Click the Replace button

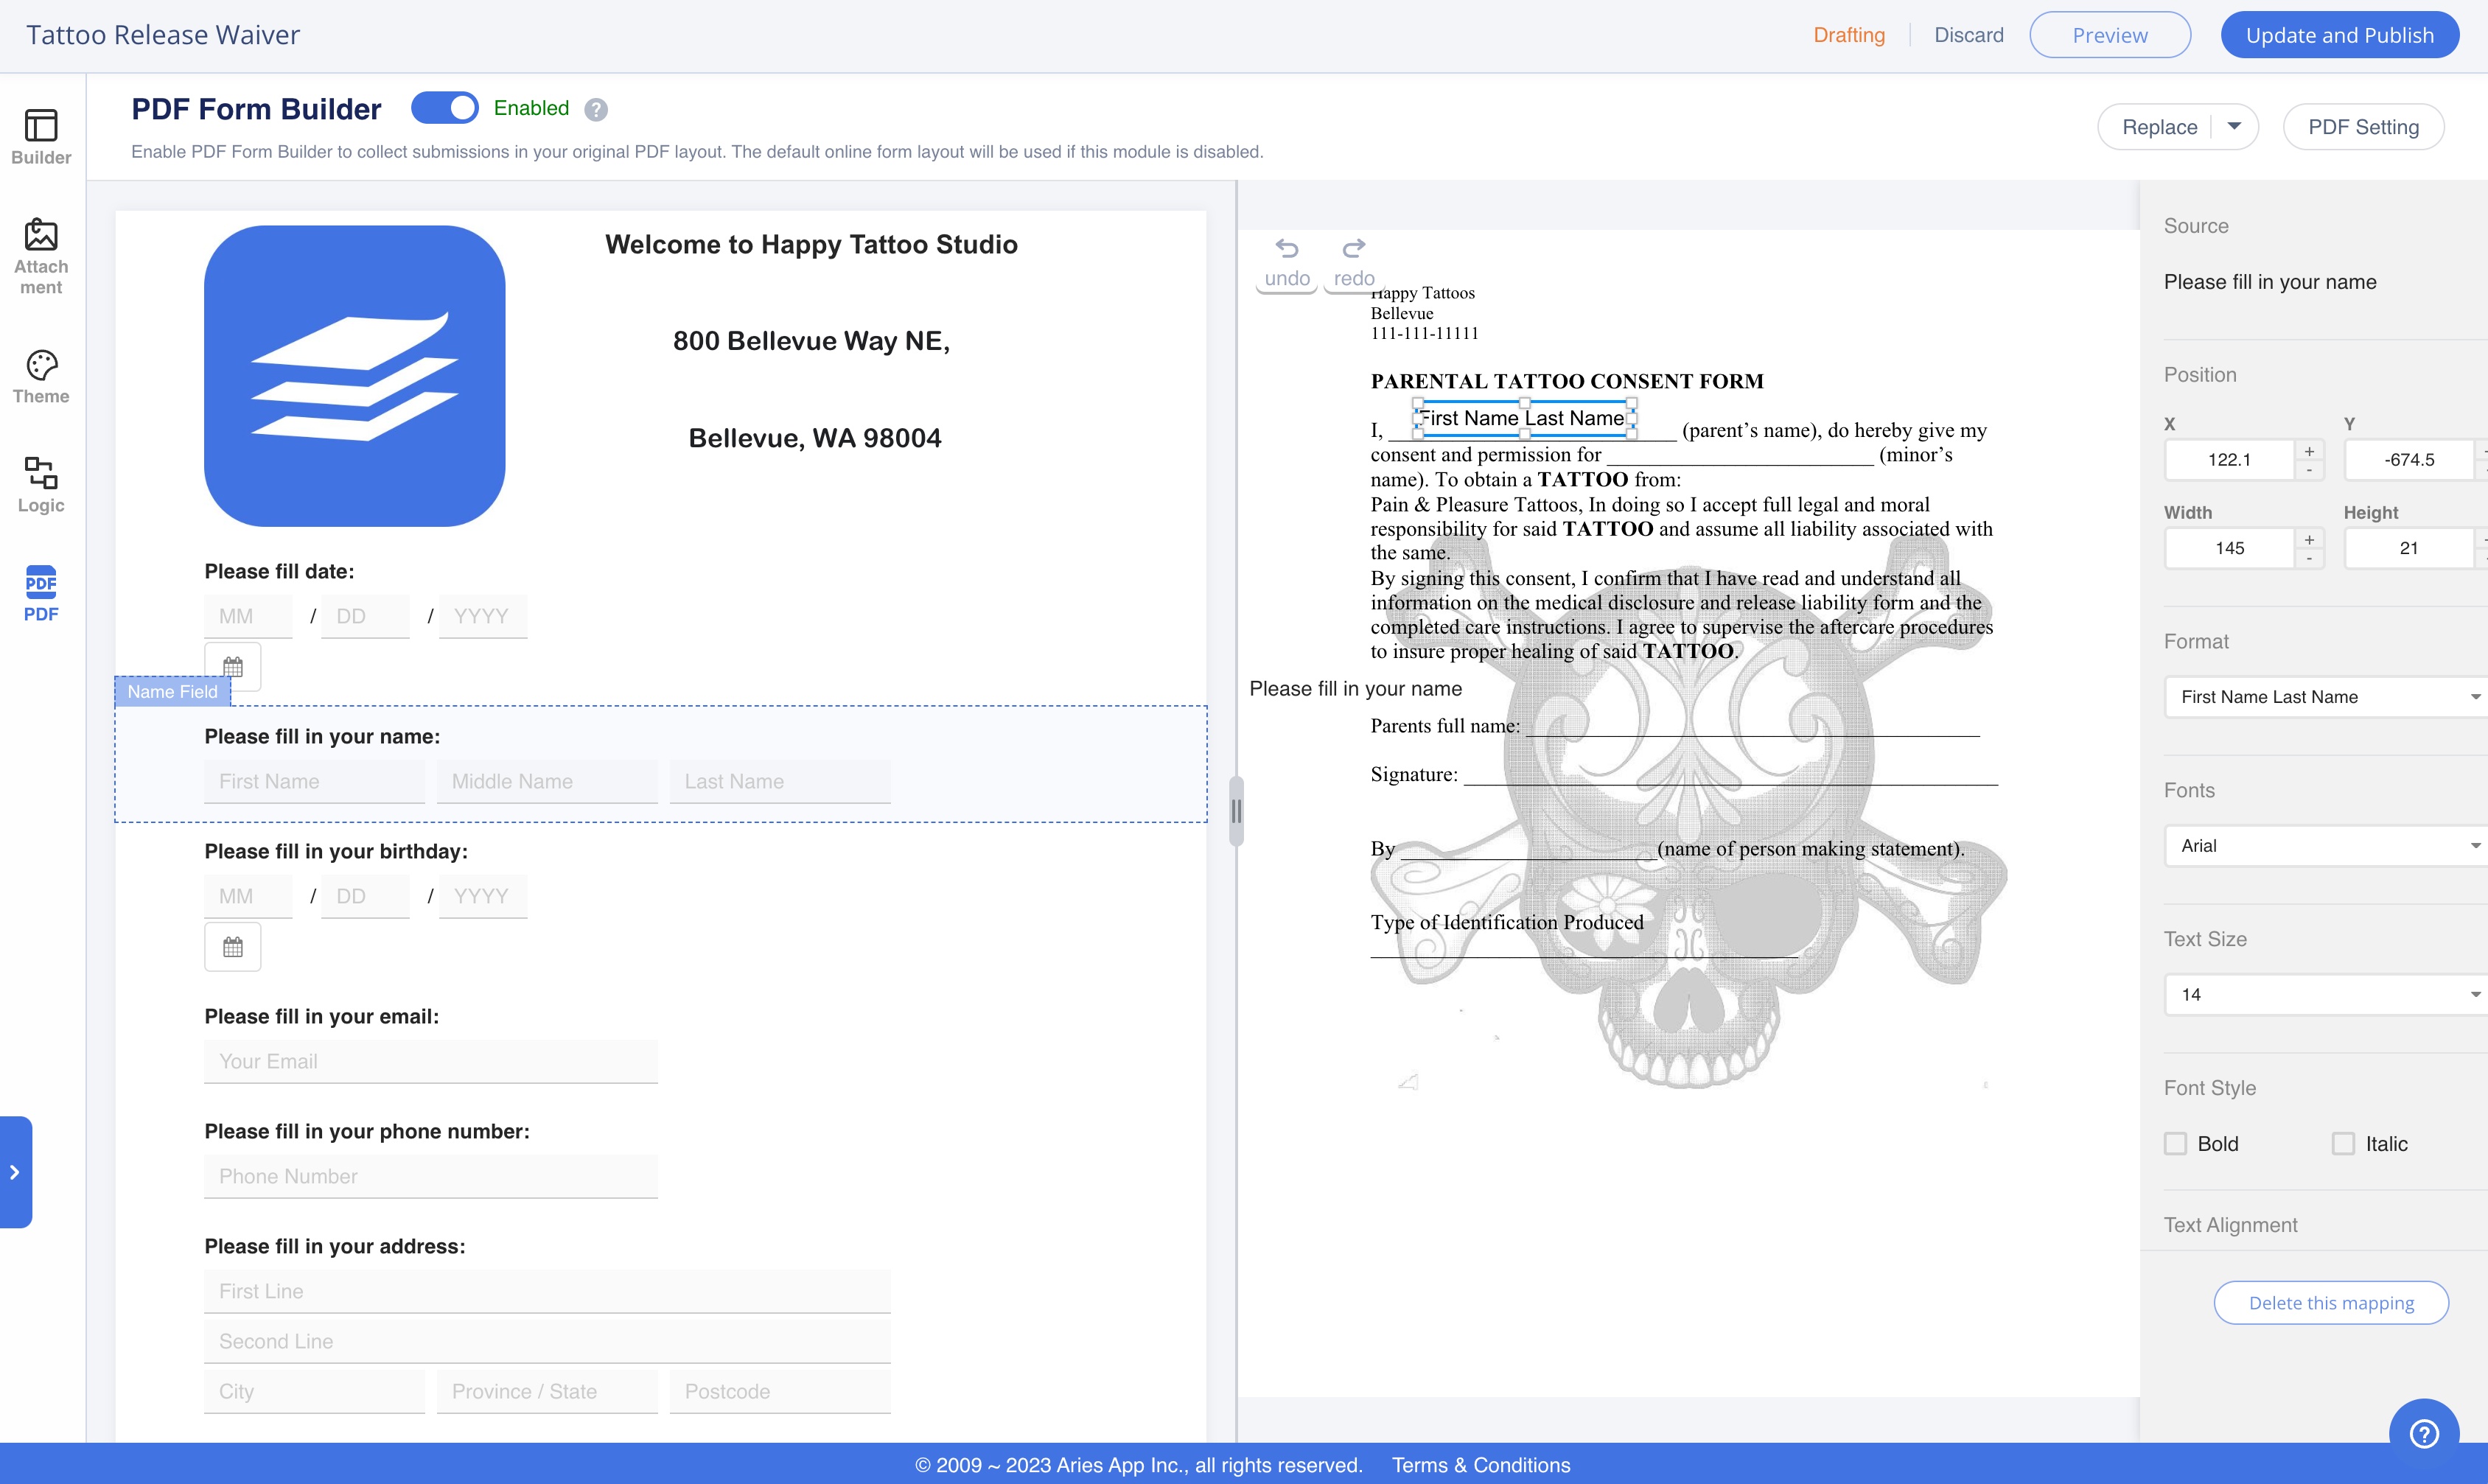pos(2160,127)
